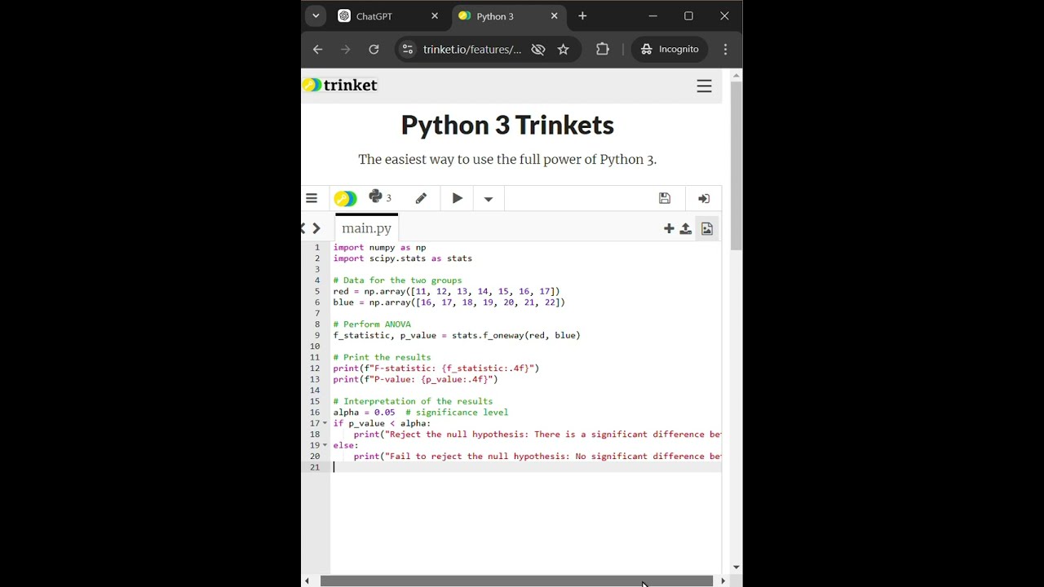Open the run options dropdown arrow
1044x587 pixels.
coord(489,199)
